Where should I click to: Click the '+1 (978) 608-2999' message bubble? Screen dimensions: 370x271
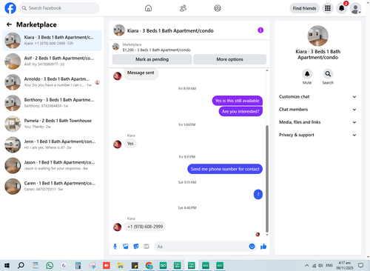pyautogui.click(x=145, y=227)
